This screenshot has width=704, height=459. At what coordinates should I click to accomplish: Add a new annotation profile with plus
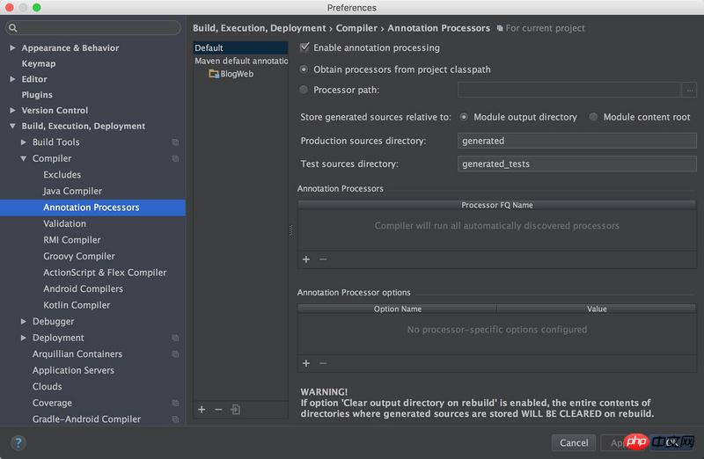tap(202, 409)
